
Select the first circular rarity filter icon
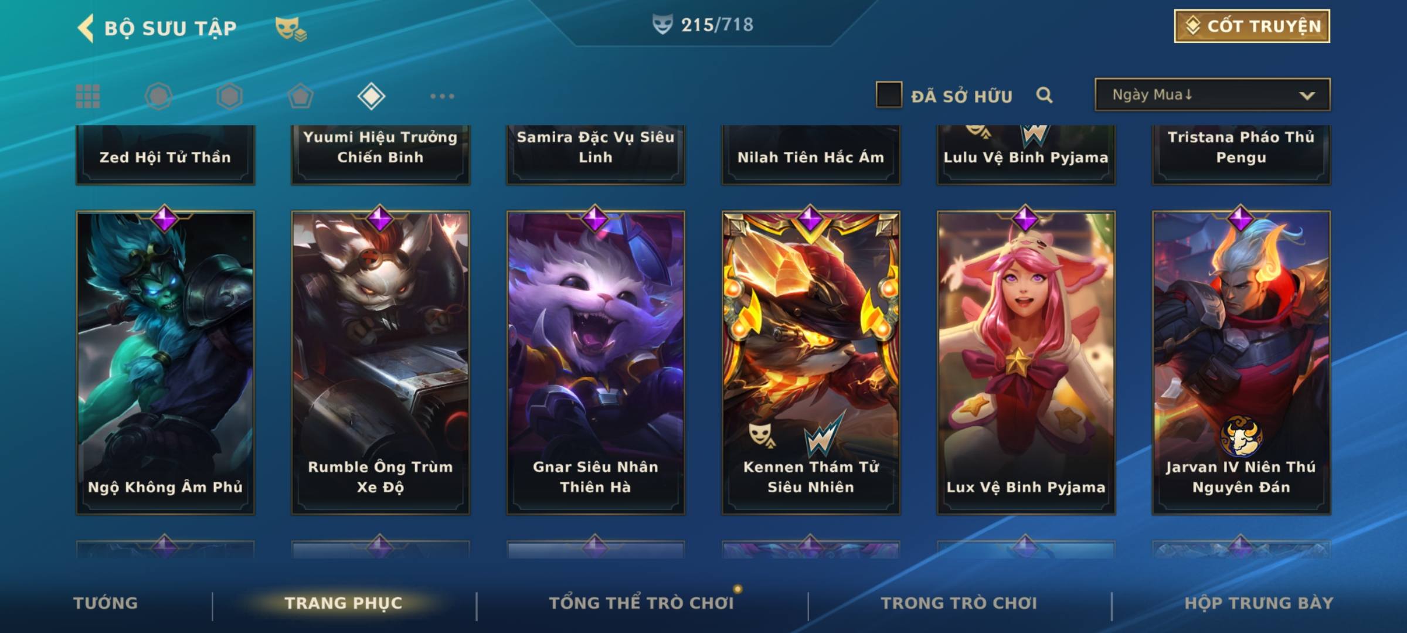[158, 96]
